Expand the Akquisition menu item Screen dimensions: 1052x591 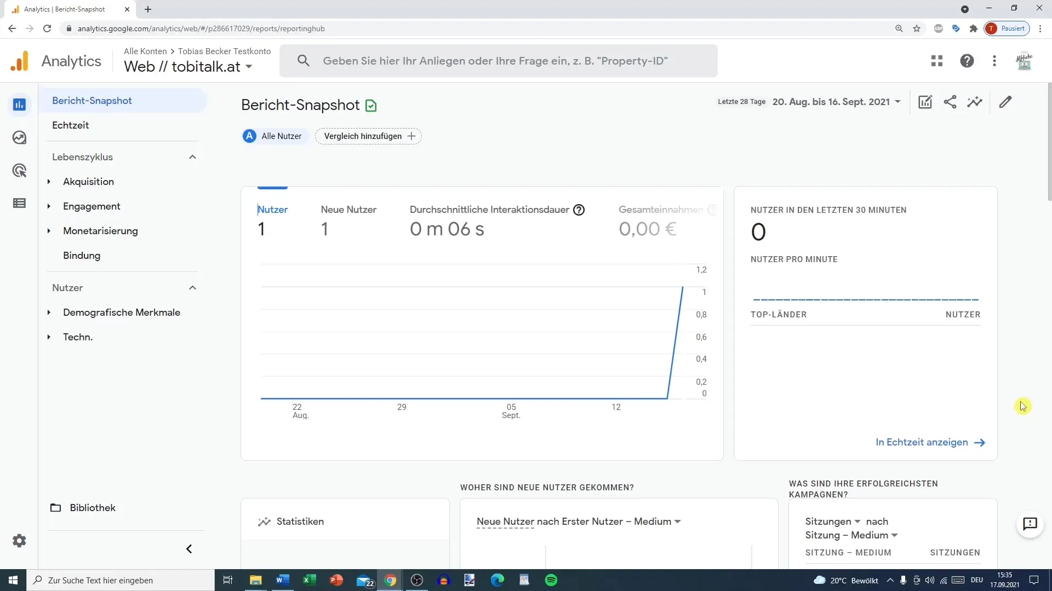pyautogui.click(x=49, y=181)
